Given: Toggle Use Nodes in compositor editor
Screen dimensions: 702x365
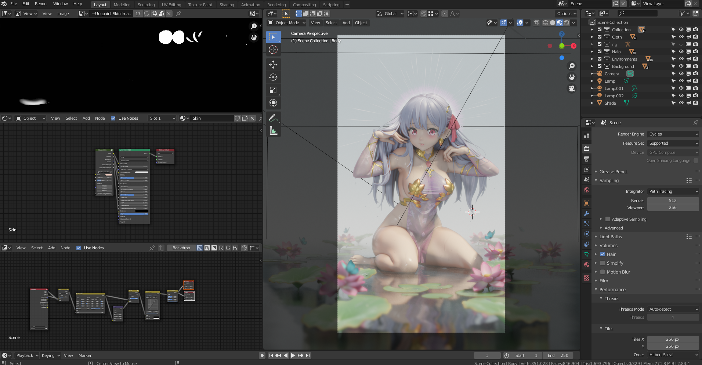Looking at the screenshot, I should 79,248.
